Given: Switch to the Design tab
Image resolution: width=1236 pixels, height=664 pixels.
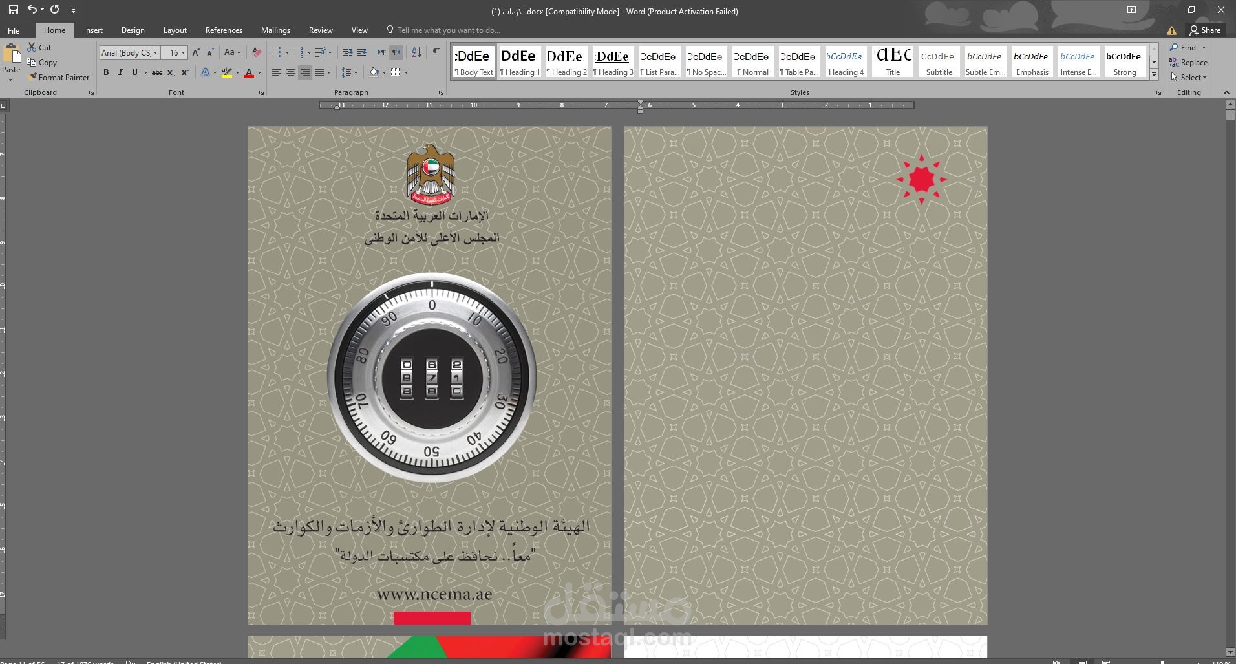Looking at the screenshot, I should click(133, 30).
